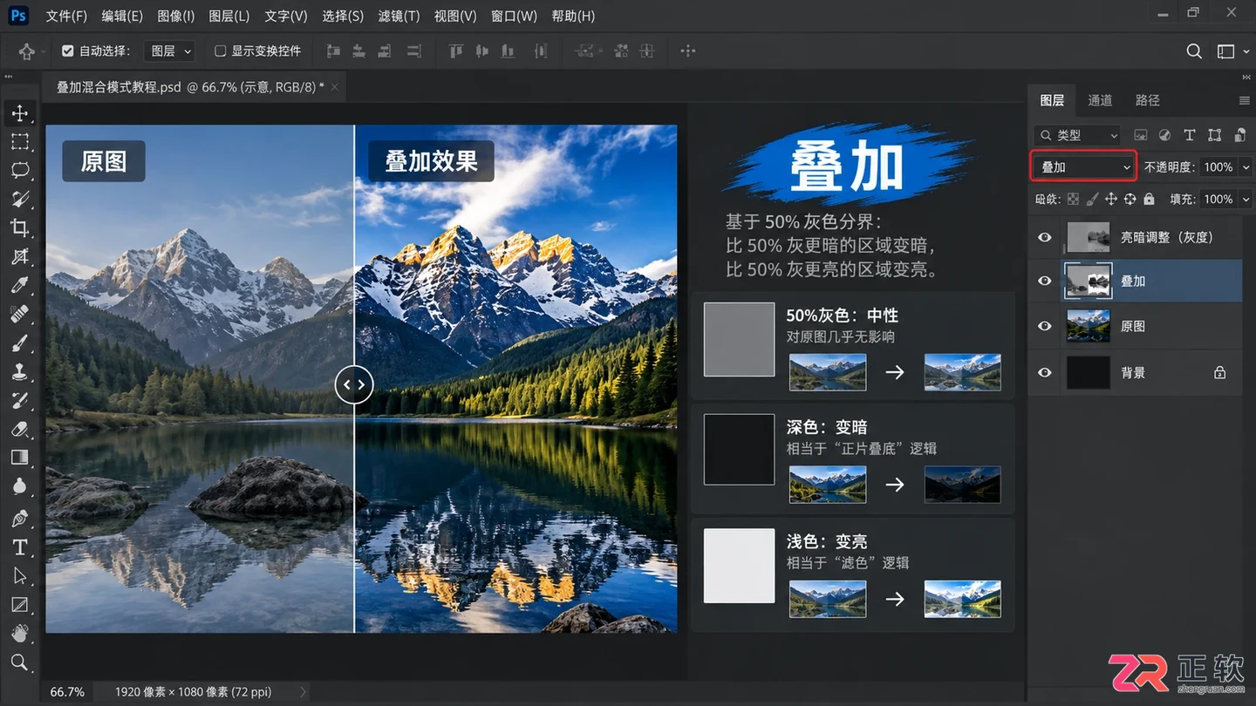Image resolution: width=1256 pixels, height=706 pixels.
Task: Filter layers by text type icon
Action: (x=1189, y=135)
